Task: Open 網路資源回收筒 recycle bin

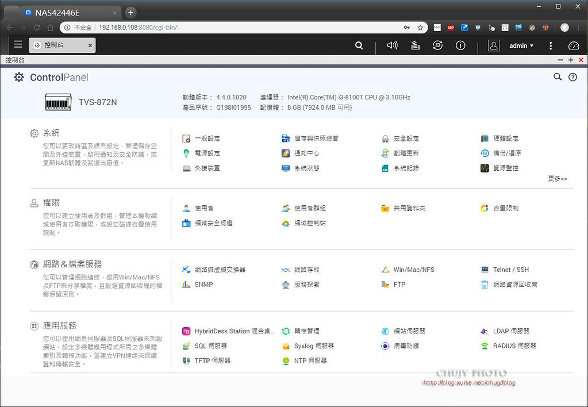Action: pyautogui.click(x=509, y=285)
